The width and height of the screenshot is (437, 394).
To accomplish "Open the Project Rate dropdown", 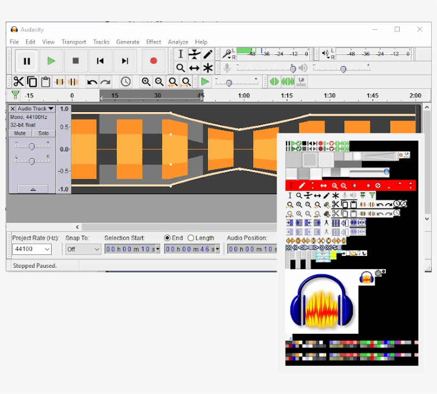I will pyautogui.click(x=47, y=249).
